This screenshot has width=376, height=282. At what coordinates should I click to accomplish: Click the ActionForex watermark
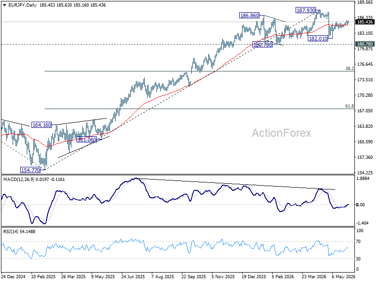tap(281, 133)
